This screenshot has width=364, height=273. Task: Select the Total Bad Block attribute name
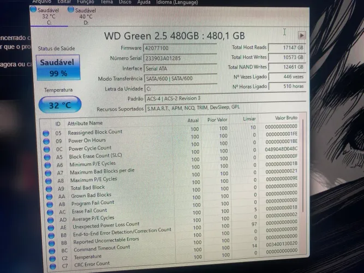pos(87,187)
